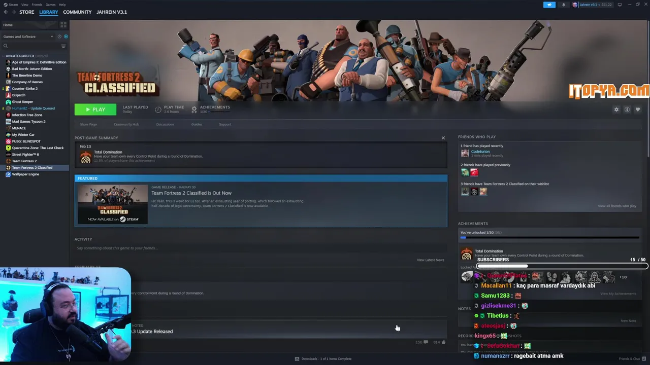
Task: Click the activity status input field
Action: 261,248
